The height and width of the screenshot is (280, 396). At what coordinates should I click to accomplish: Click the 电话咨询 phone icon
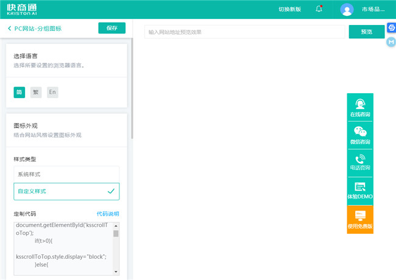tap(360, 159)
